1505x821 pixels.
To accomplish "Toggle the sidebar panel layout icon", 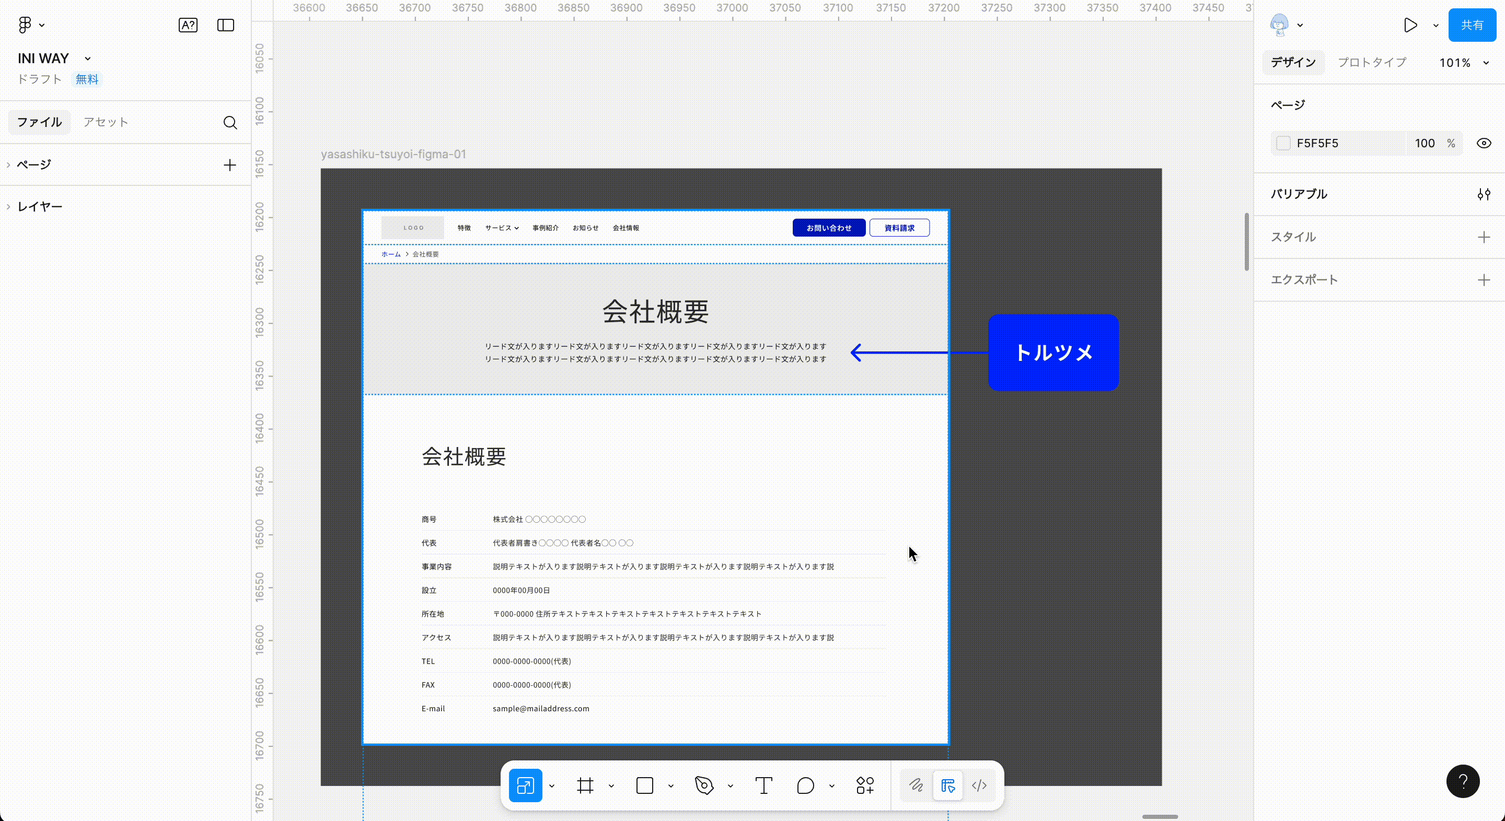I will 226,25.
